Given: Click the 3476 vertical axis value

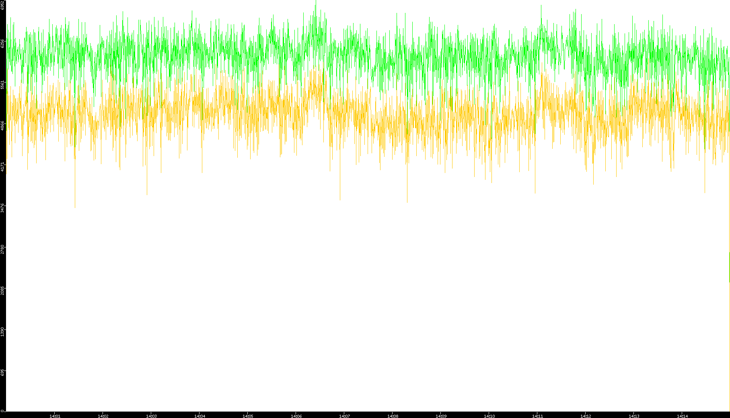Looking at the screenshot, I should 3,208.
